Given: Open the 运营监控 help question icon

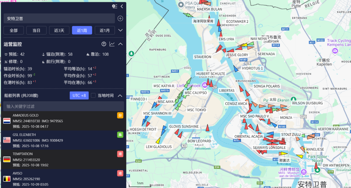Looking at the screenshot, I should [104, 44].
